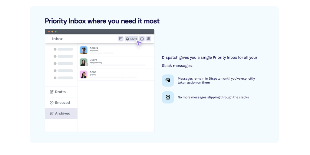Screen dimensions: 310x155
Task: Click the message checkmark feature icon
Action: click(168, 81)
